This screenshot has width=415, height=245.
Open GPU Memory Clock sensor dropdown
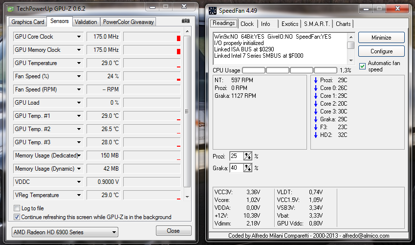79,50
